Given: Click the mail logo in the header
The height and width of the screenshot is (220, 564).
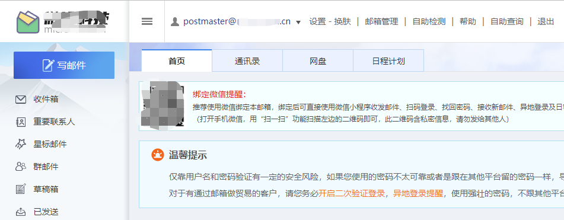Looking at the screenshot, I should [28, 22].
